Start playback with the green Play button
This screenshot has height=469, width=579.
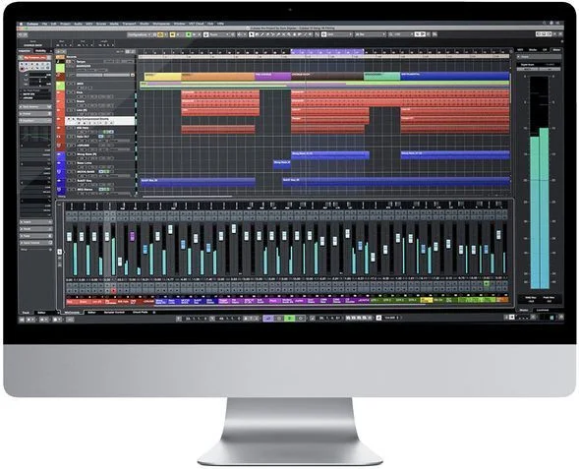coord(289,318)
